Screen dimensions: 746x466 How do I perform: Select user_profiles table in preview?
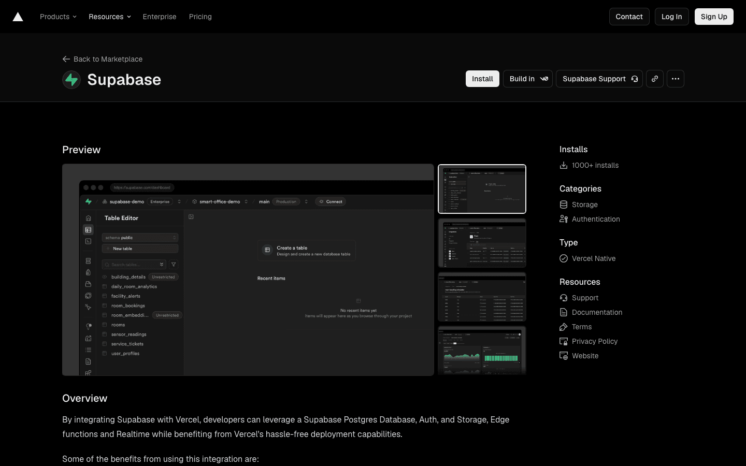(125, 354)
